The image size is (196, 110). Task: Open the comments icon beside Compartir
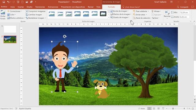[193, 7]
